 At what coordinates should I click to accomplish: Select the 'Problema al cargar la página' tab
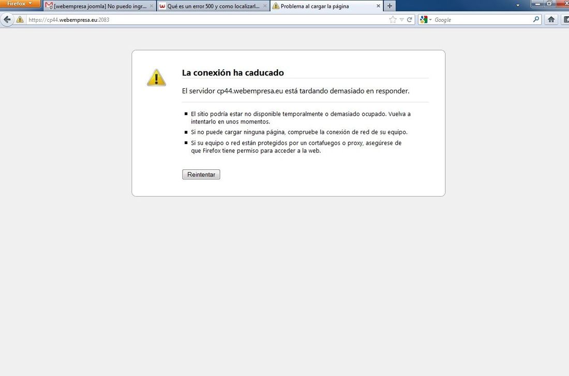(326, 6)
